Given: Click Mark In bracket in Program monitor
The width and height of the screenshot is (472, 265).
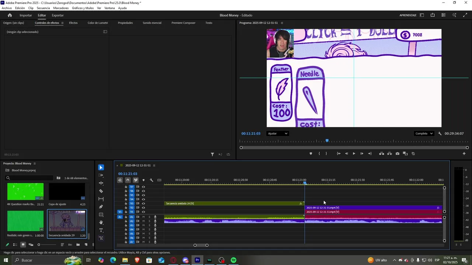Looking at the screenshot, I should [x=319, y=153].
